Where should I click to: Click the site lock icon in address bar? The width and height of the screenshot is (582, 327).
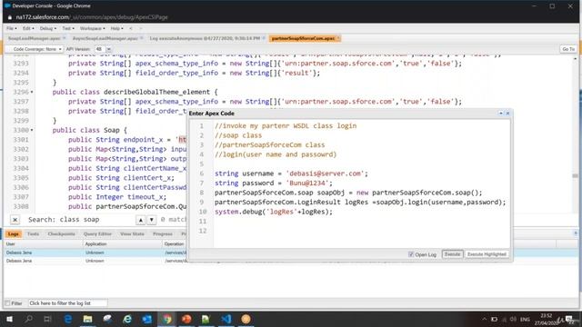(10, 17)
